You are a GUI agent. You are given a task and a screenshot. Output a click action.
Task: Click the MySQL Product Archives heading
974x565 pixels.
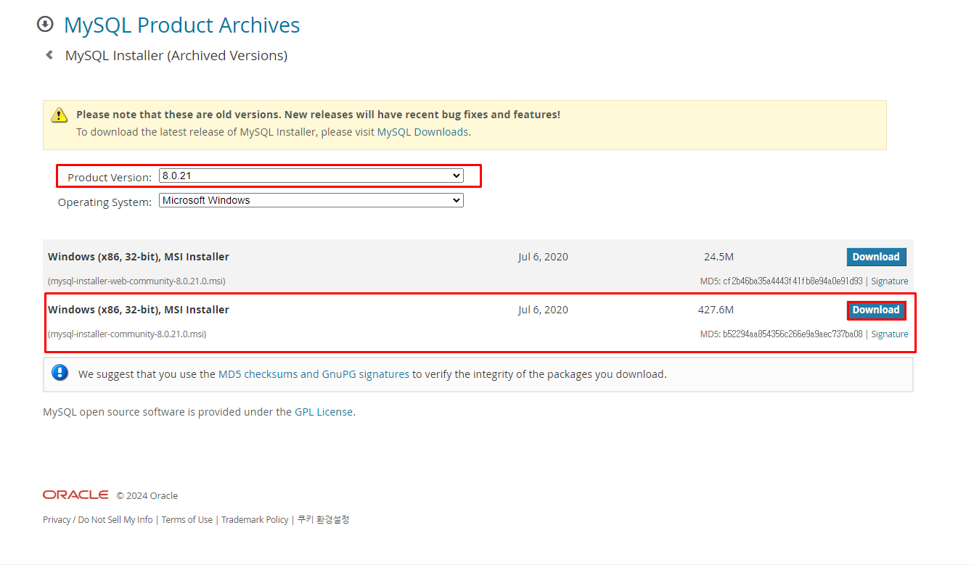[x=181, y=25]
